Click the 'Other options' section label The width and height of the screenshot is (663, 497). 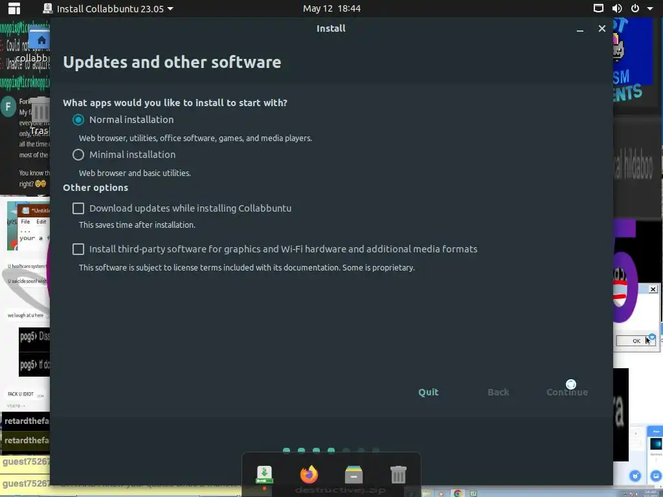tap(96, 188)
